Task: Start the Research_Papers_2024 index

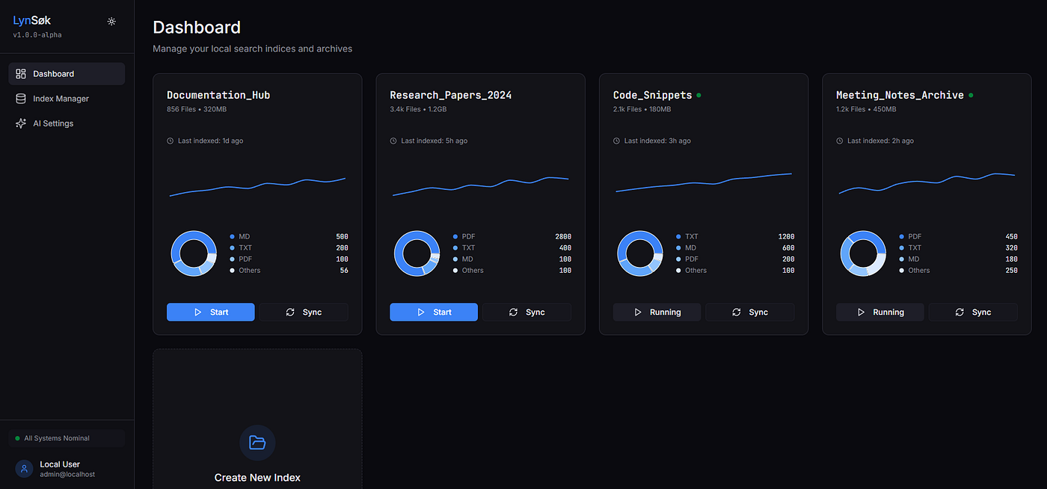Action: pos(434,312)
